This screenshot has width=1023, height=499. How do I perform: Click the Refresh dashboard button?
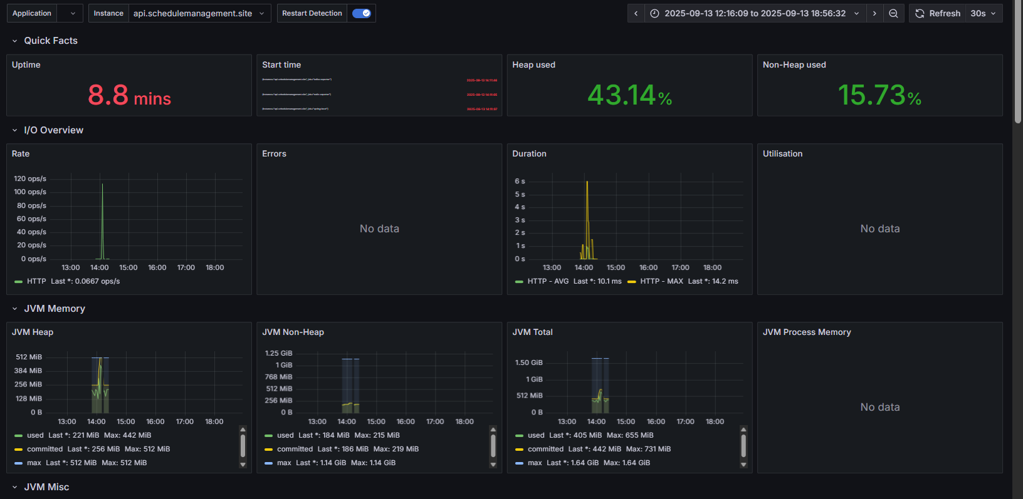click(x=937, y=13)
